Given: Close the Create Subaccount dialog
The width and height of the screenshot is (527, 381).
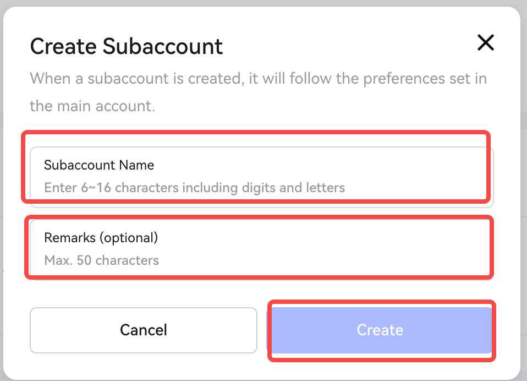Looking at the screenshot, I should (485, 42).
